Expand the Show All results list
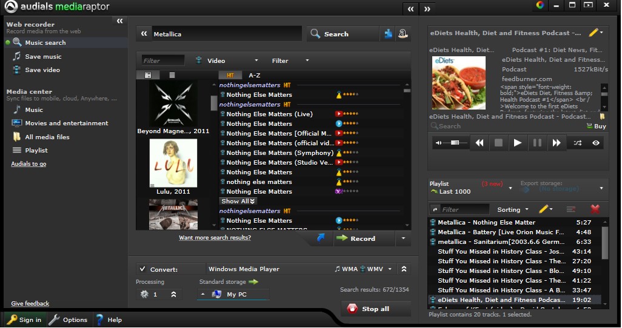 [238, 202]
